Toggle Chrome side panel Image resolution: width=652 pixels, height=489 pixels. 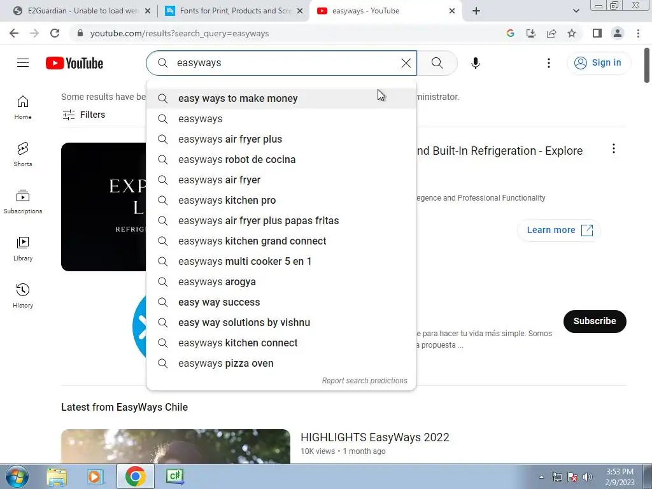(597, 33)
